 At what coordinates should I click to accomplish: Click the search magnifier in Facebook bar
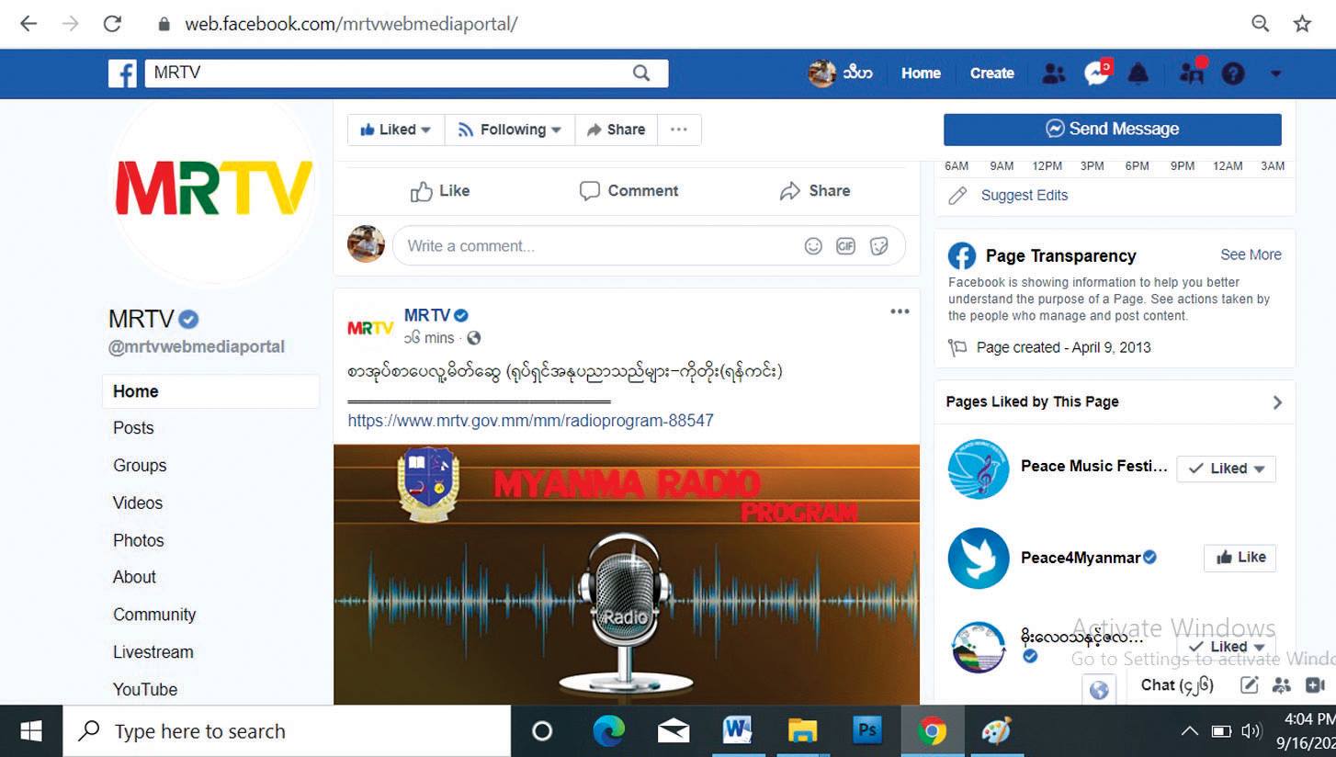[641, 73]
